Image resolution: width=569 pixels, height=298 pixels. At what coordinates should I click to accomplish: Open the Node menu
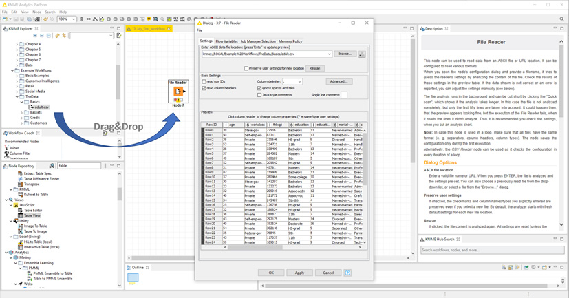37,12
